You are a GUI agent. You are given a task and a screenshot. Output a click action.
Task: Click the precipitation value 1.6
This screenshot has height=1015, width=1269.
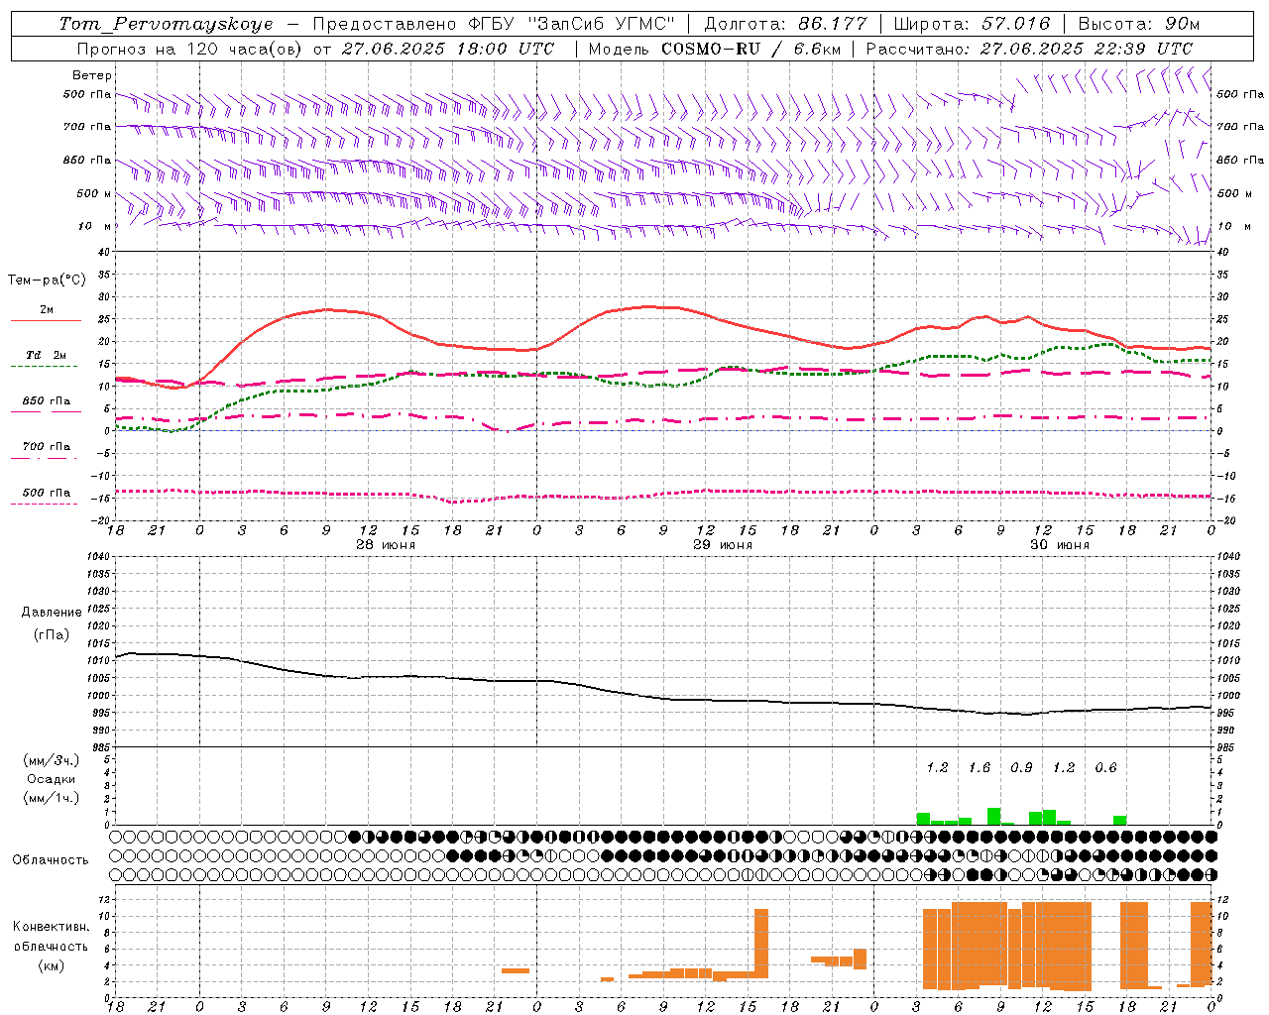(x=980, y=767)
